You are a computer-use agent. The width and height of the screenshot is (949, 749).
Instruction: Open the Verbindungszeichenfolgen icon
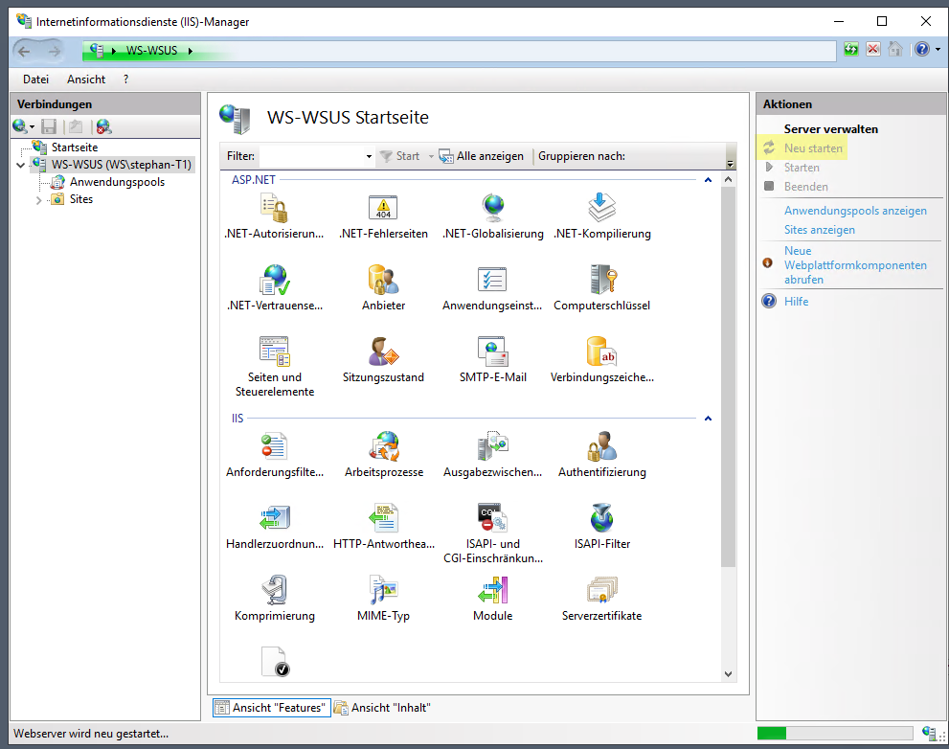click(601, 352)
